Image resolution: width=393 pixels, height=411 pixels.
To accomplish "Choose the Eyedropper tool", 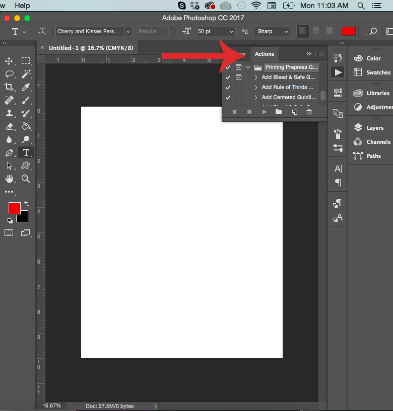I will pos(26,87).
